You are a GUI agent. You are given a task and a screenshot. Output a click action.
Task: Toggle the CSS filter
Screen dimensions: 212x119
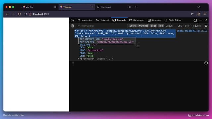pyautogui.click(x=180, y=26)
